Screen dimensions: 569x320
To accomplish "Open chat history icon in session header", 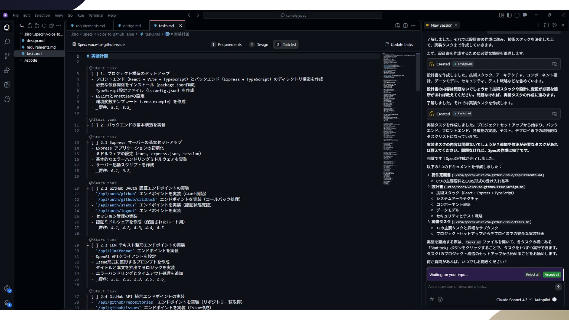I will click(x=554, y=25).
